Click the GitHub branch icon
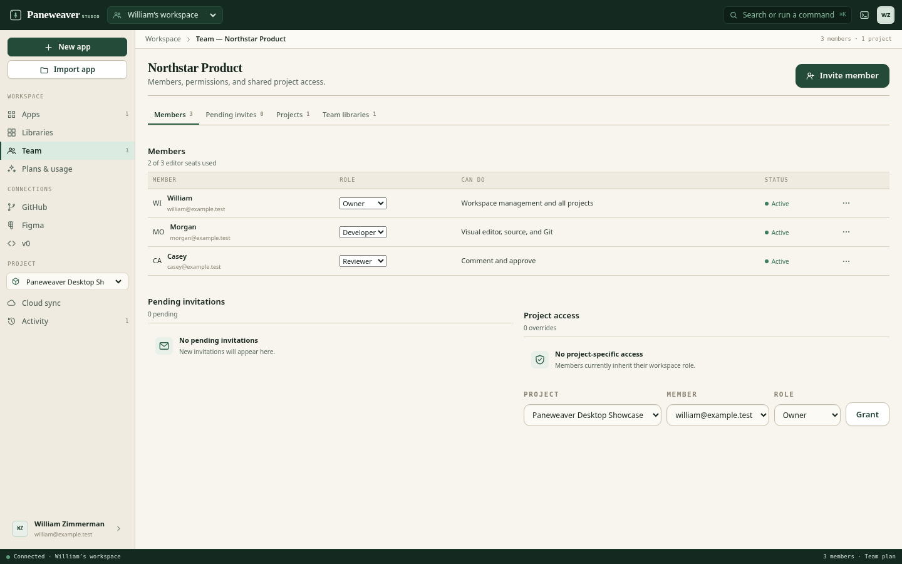This screenshot has width=902, height=564. tap(12, 207)
